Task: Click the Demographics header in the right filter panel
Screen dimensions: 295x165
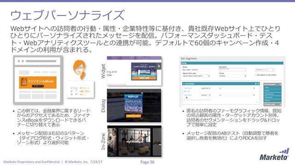Action: click(272, 84)
